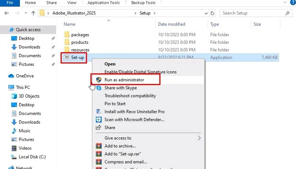The width and height of the screenshot is (296, 169).
Task: Go back with the left arrow
Action: [x=6, y=13]
